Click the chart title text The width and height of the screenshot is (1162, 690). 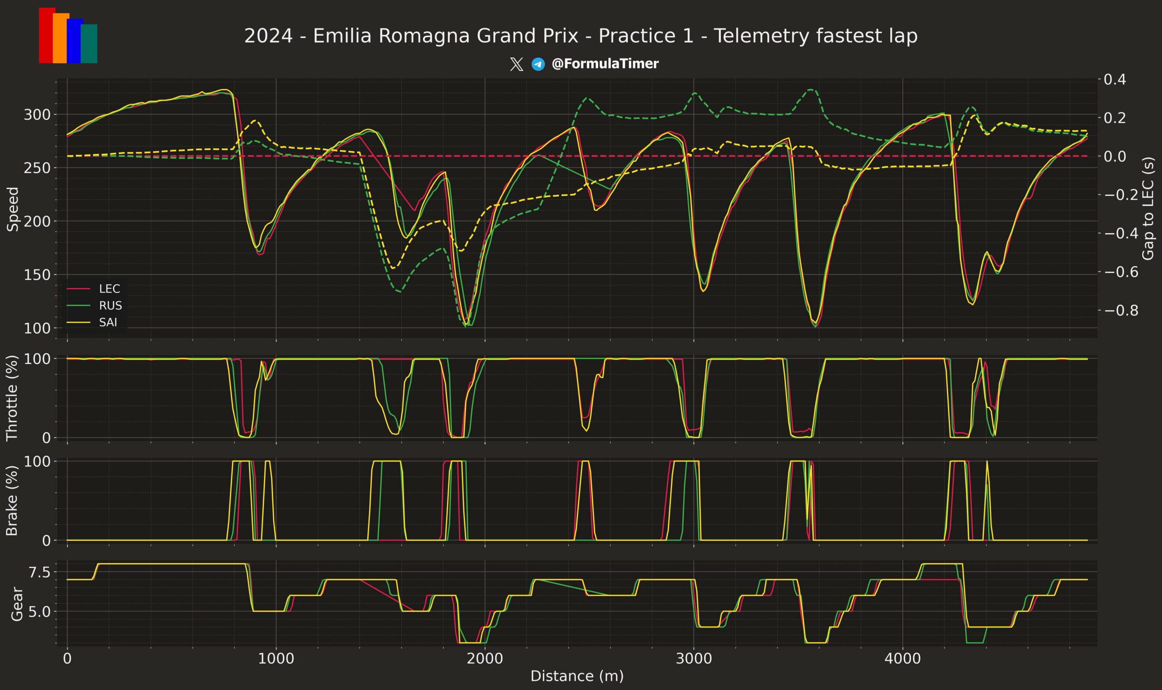(x=581, y=36)
